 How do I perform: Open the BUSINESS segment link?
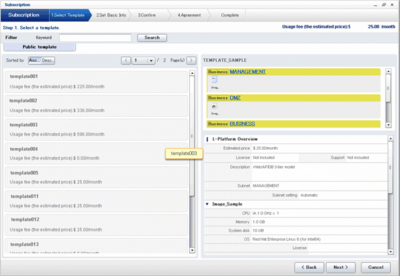242,123
